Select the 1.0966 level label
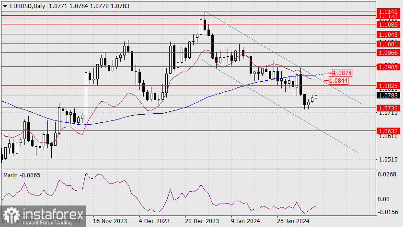This screenshot has height=227, width=403. pos(388,53)
